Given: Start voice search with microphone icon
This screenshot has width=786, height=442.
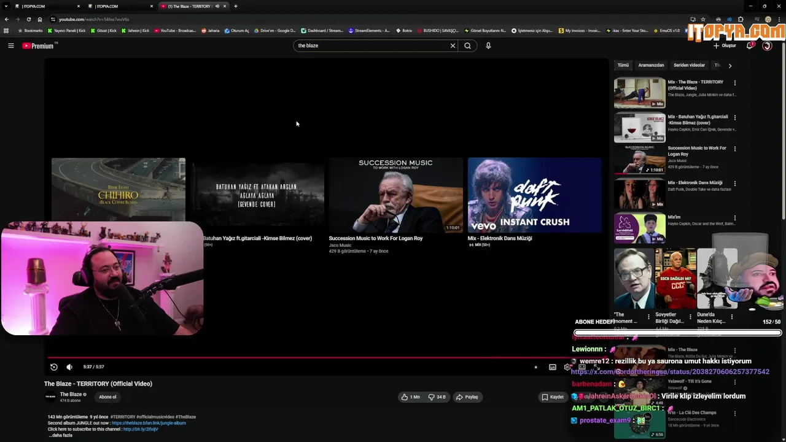Looking at the screenshot, I should tap(488, 45).
